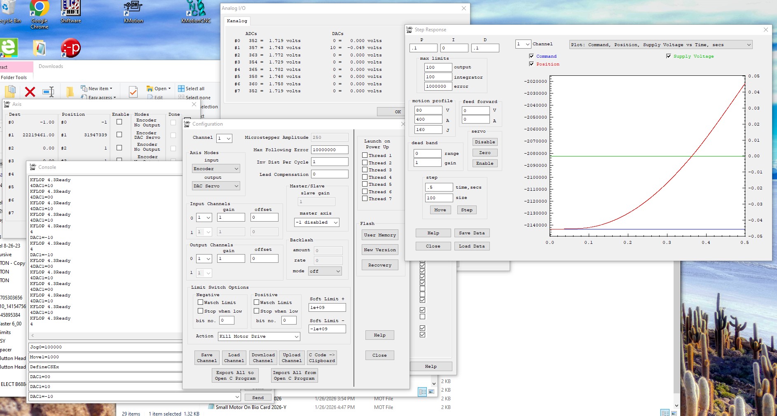777x416 pixels.
Task: Enable the Thread 1 launch checkbox
Action: [365, 155]
